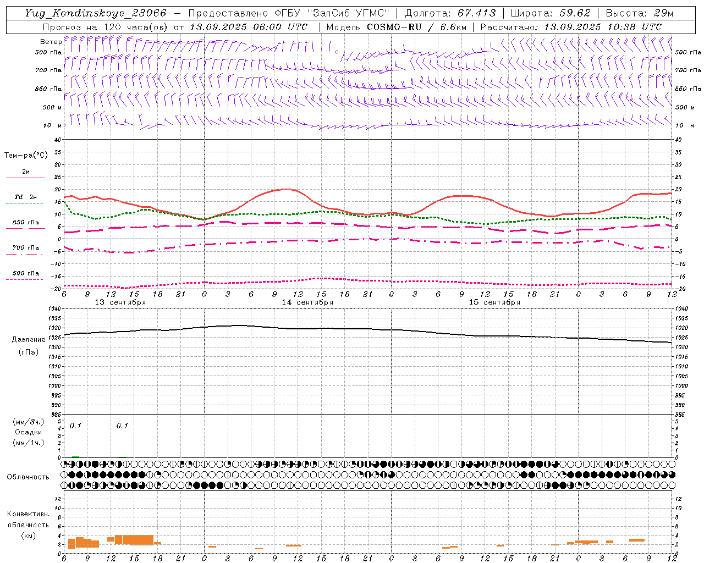The height and width of the screenshot is (563, 704).
Task: Click the "Тем-ра(°C)" temperature panel label
Action: click(26, 156)
